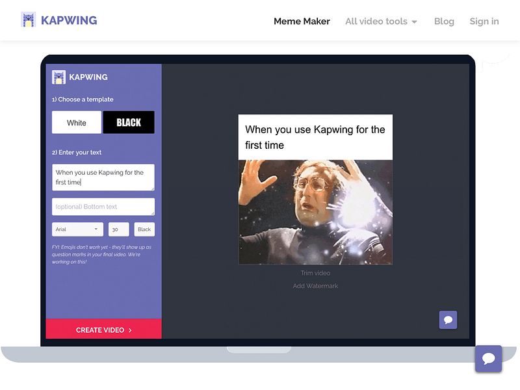Open the Black text color picker
The width and height of the screenshot is (520, 390).
[144, 229]
